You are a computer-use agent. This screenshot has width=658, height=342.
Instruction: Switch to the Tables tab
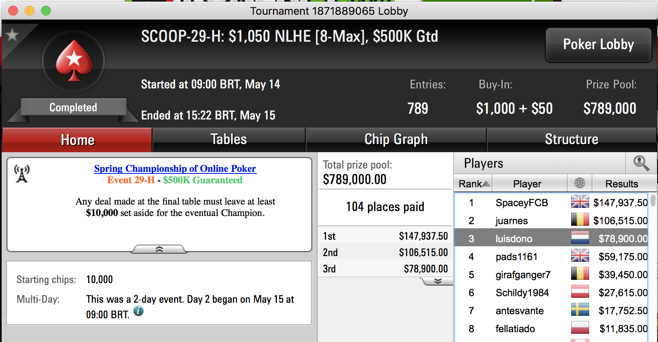click(x=229, y=139)
